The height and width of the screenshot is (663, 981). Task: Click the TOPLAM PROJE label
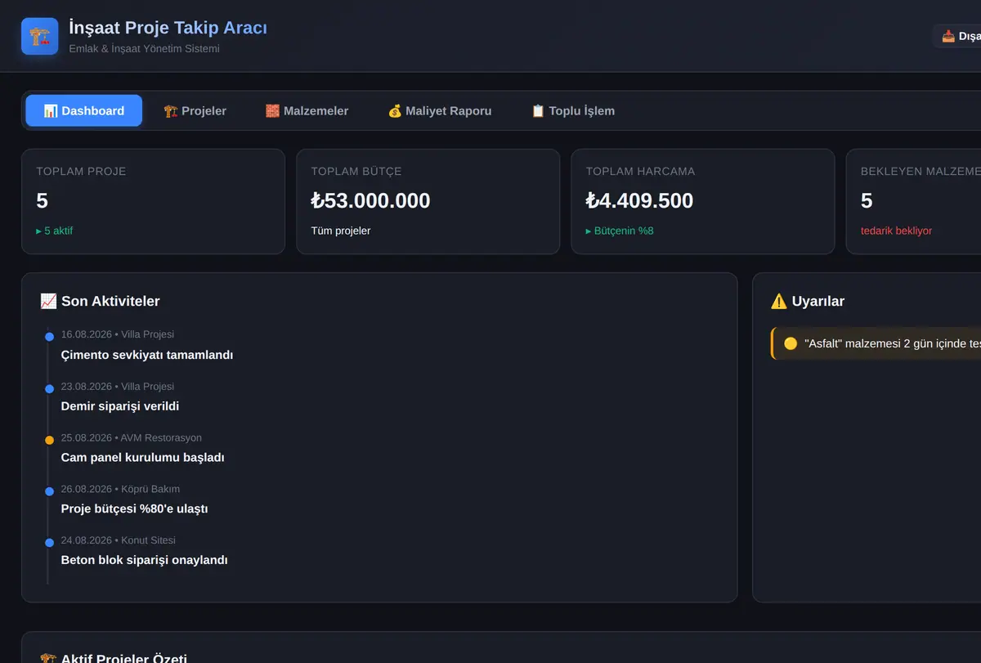pyautogui.click(x=81, y=172)
